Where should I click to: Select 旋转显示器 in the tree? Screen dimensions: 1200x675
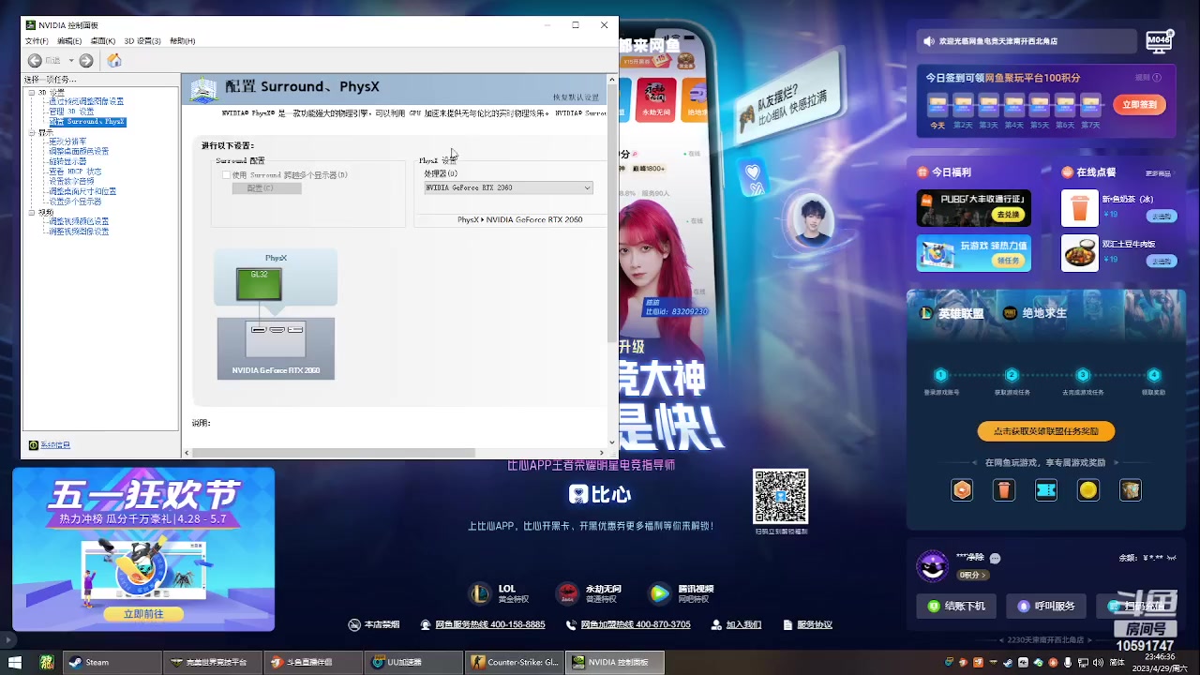click(67, 161)
